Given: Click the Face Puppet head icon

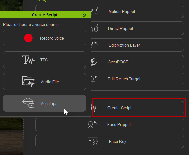Looking at the screenshot, I should coord(92,124).
